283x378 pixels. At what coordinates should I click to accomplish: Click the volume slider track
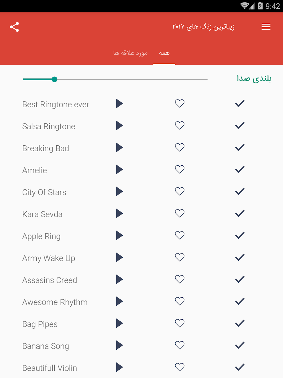click(x=130, y=79)
